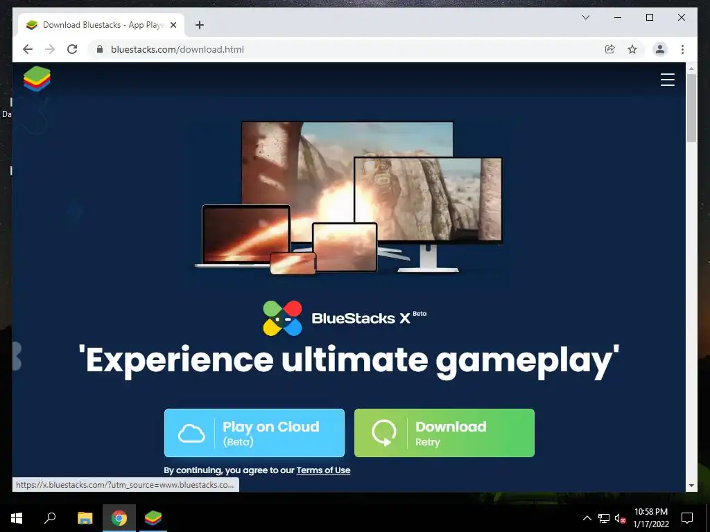Show hidden system tray icons
Screen dimensions: 710x532
[587, 518]
